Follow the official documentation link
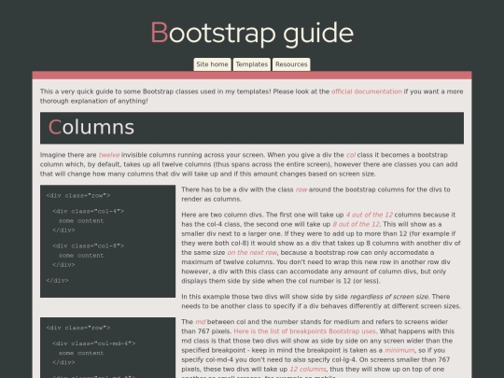The height and width of the screenshot is (378, 504). pyautogui.click(x=367, y=91)
